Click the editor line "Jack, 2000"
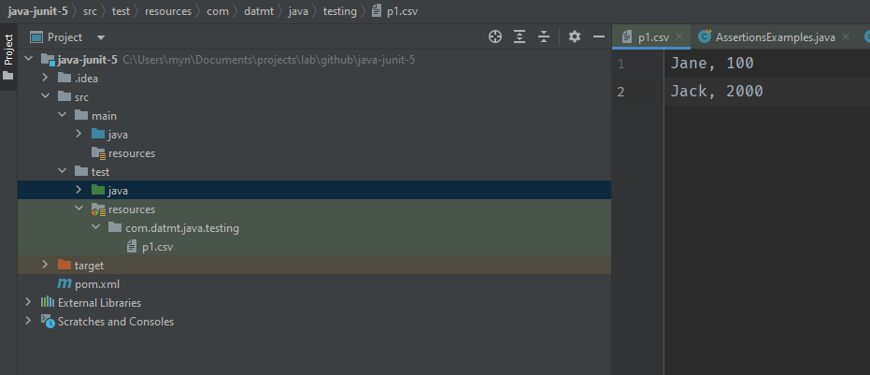 point(717,91)
